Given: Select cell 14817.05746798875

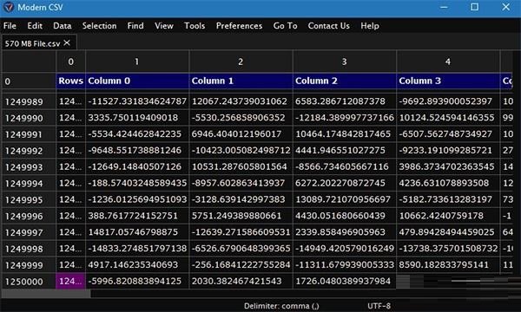Looking at the screenshot, I should tap(137, 232).
